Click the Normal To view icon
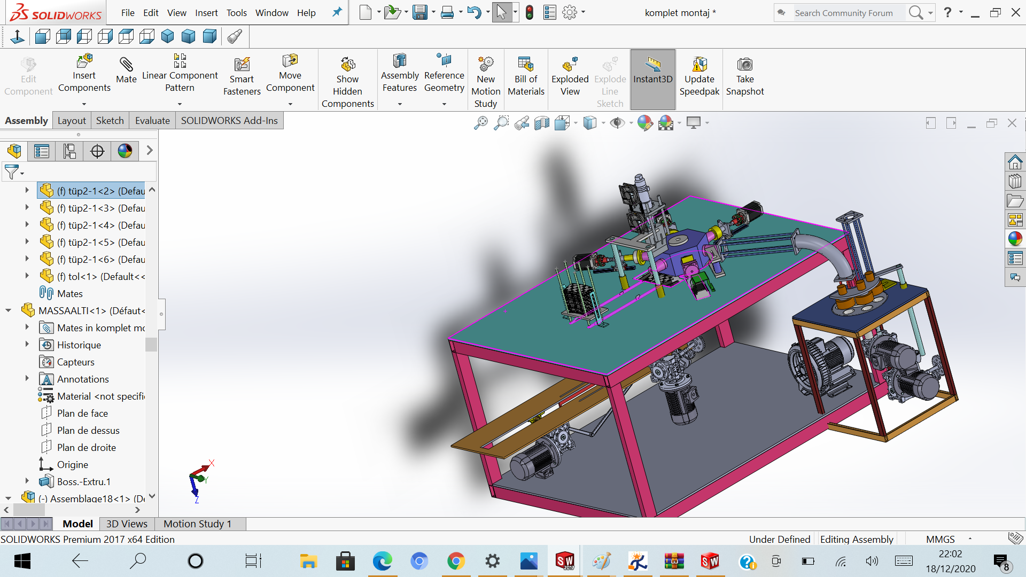This screenshot has height=577, width=1026. 17,36
